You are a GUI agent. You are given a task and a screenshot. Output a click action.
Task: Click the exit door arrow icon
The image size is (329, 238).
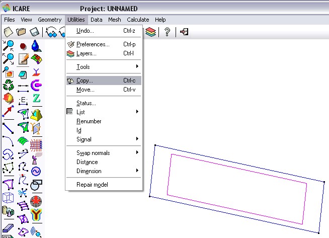point(184,32)
